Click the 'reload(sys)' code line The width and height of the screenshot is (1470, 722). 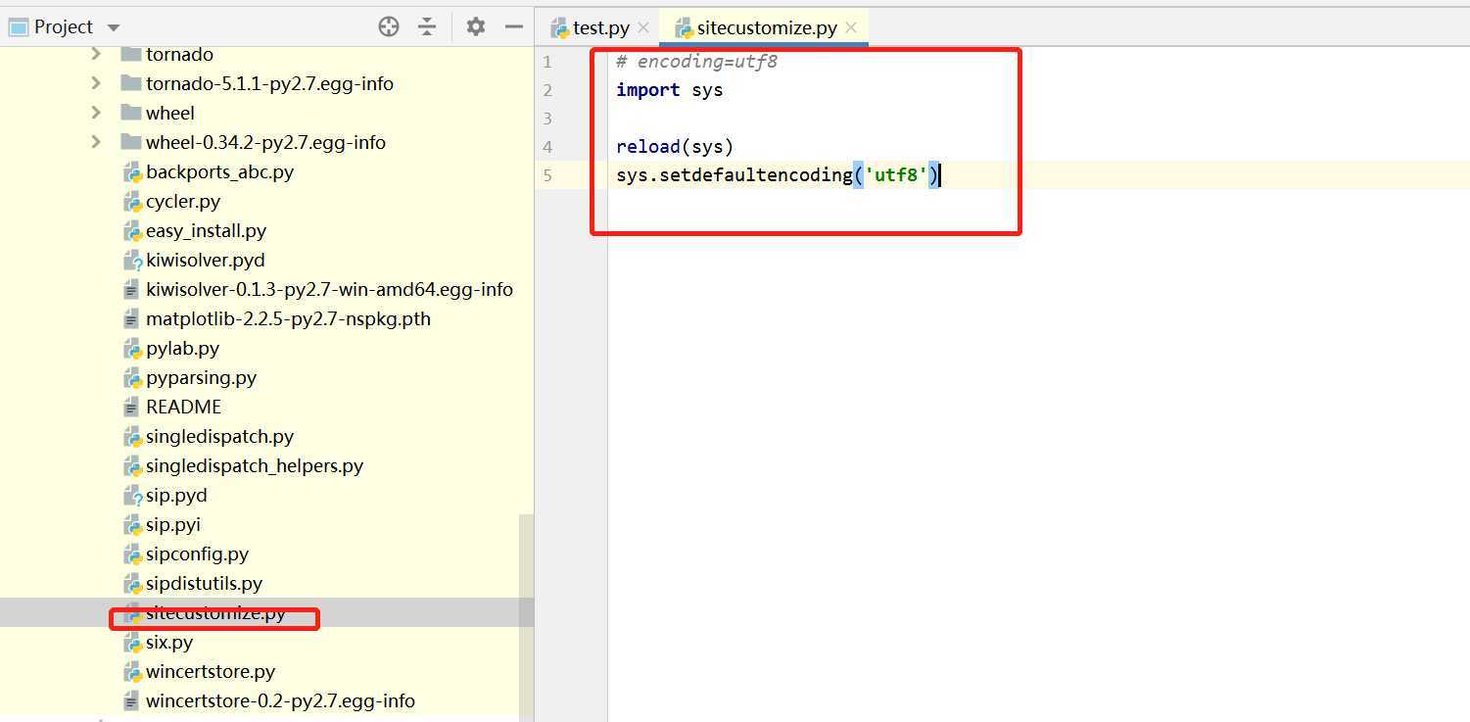tap(675, 146)
